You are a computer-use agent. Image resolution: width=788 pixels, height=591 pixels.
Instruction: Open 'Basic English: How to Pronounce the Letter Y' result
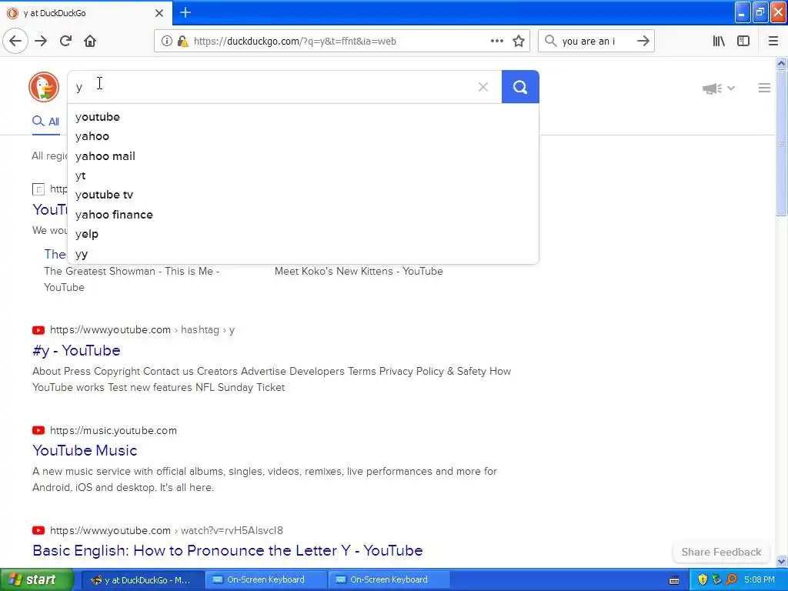(x=228, y=550)
